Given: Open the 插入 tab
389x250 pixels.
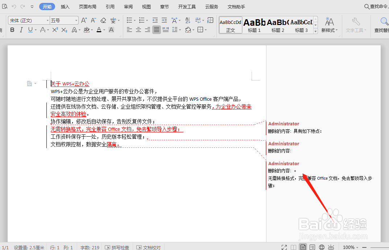Looking at the screenshot, I should (65, 7).
